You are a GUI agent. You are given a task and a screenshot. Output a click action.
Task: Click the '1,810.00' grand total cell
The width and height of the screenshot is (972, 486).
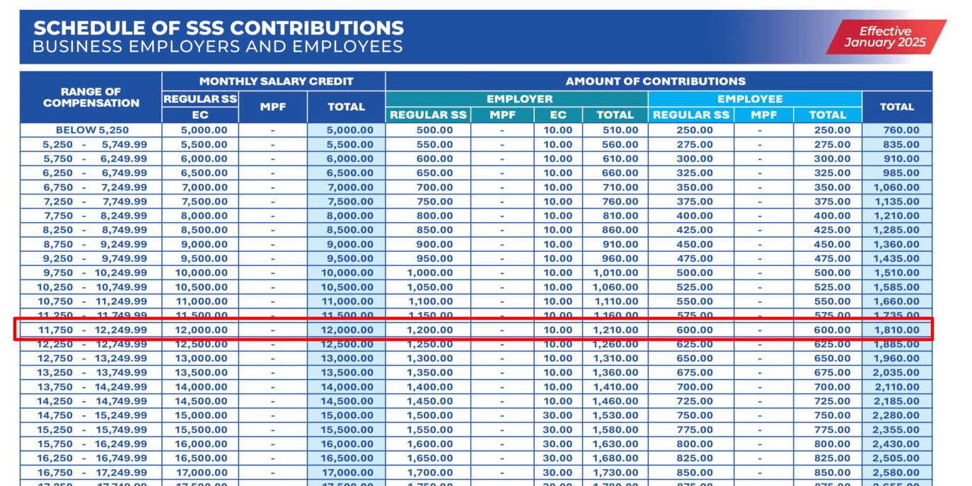897,330
